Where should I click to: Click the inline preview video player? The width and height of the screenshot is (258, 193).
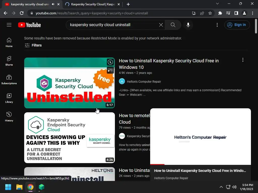200,136
